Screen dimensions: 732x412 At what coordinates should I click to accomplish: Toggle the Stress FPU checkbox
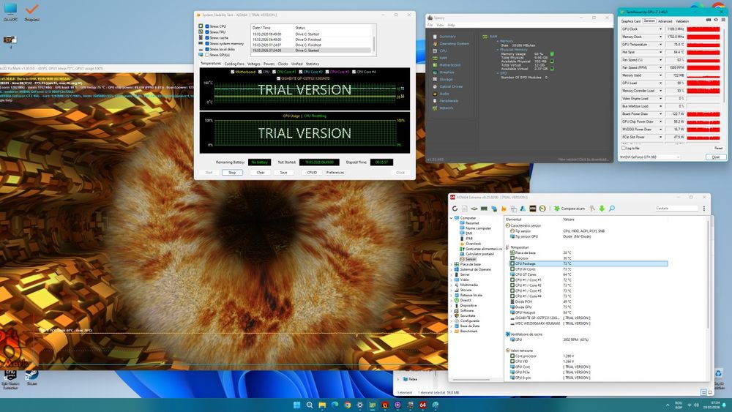[x=207, y=32]
